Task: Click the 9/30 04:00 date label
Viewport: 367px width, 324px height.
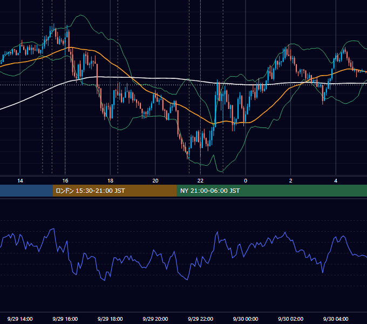Action: tap(336, 319)
